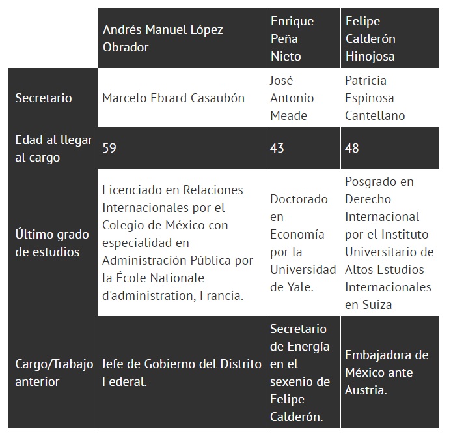Image resolution: width=451 pixels, height=440 pixels.
Task: Select the Enrique Peña Nieto column header
Action: click(303, 38)
